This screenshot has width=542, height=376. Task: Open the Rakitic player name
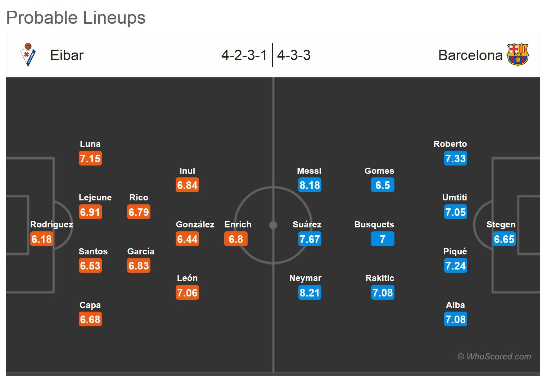(380, 278)
